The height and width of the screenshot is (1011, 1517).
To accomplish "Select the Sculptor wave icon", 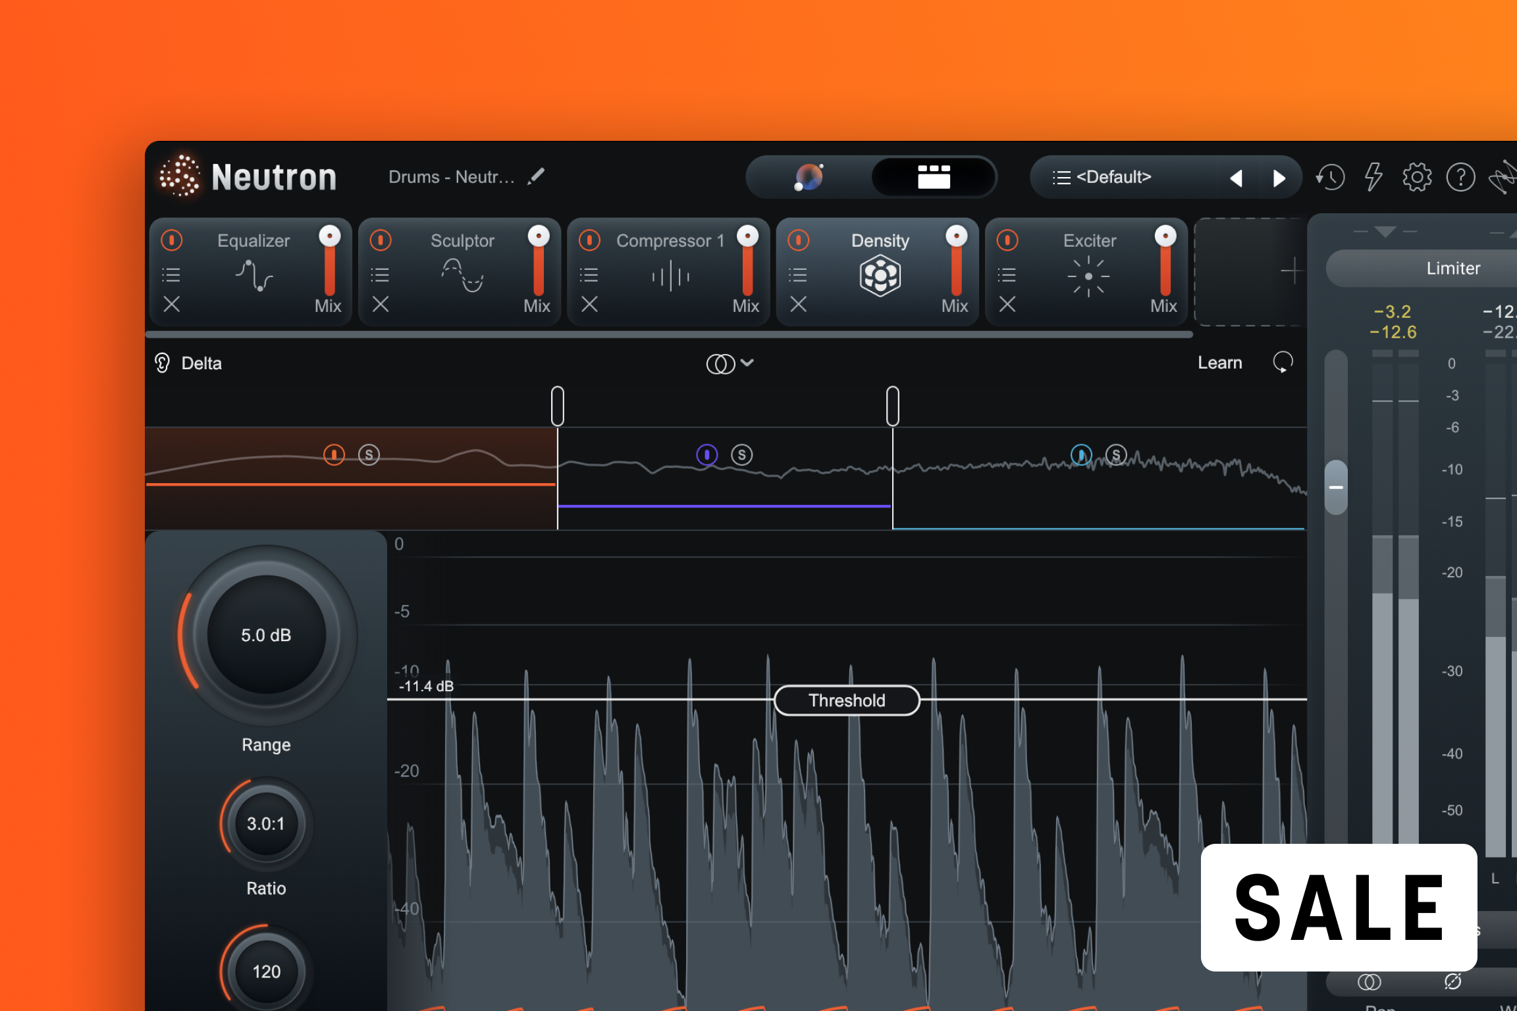I will click(x=463, y=276).
